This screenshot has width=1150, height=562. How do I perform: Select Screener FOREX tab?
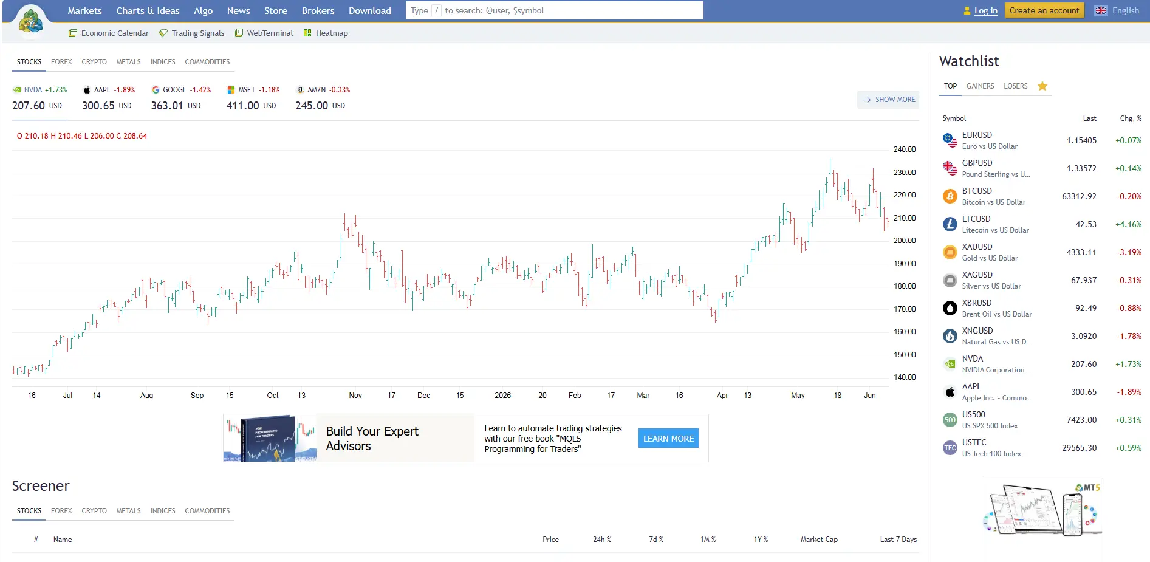click(61, 511)
